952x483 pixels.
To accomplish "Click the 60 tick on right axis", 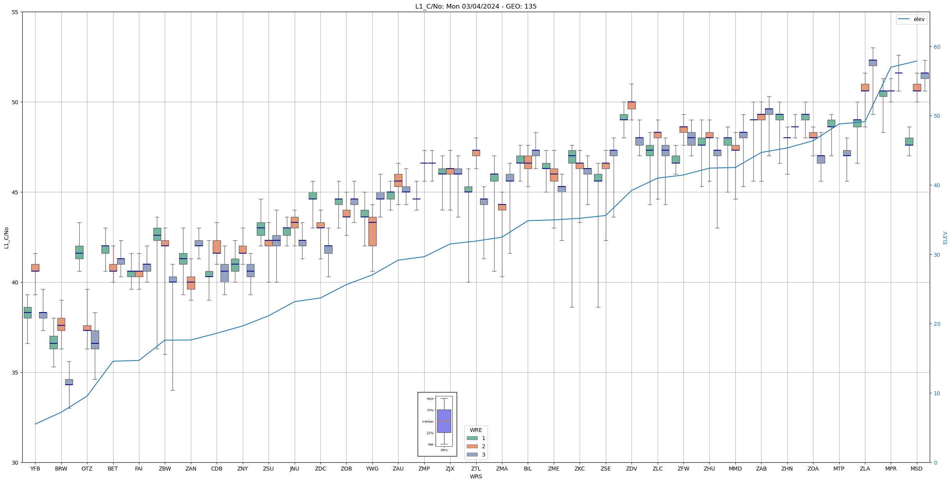I will click(937, 47).
